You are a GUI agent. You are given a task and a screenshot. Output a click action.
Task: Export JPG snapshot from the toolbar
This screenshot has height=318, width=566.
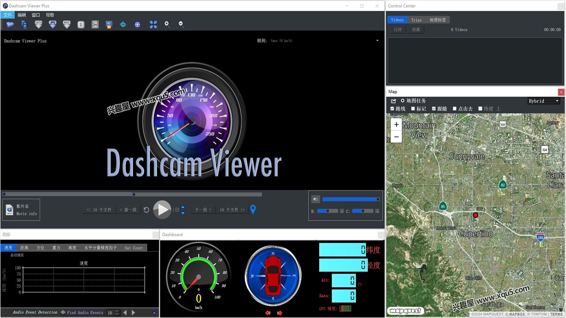click(x=53, y=25)
